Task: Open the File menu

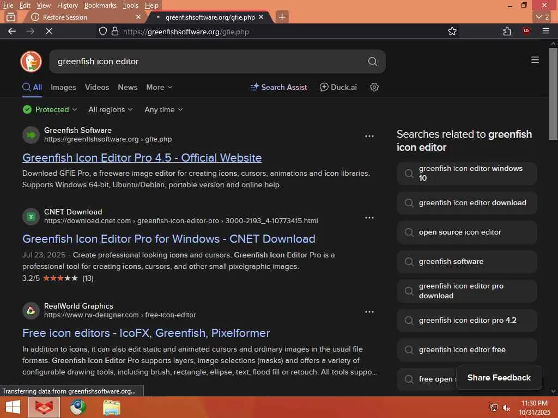Action: point(8,5)
